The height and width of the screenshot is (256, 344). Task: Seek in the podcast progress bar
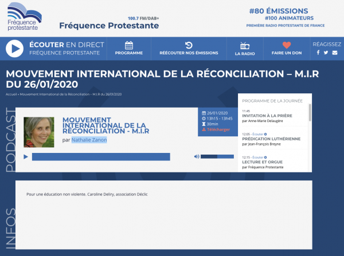(x=101, y=157)
